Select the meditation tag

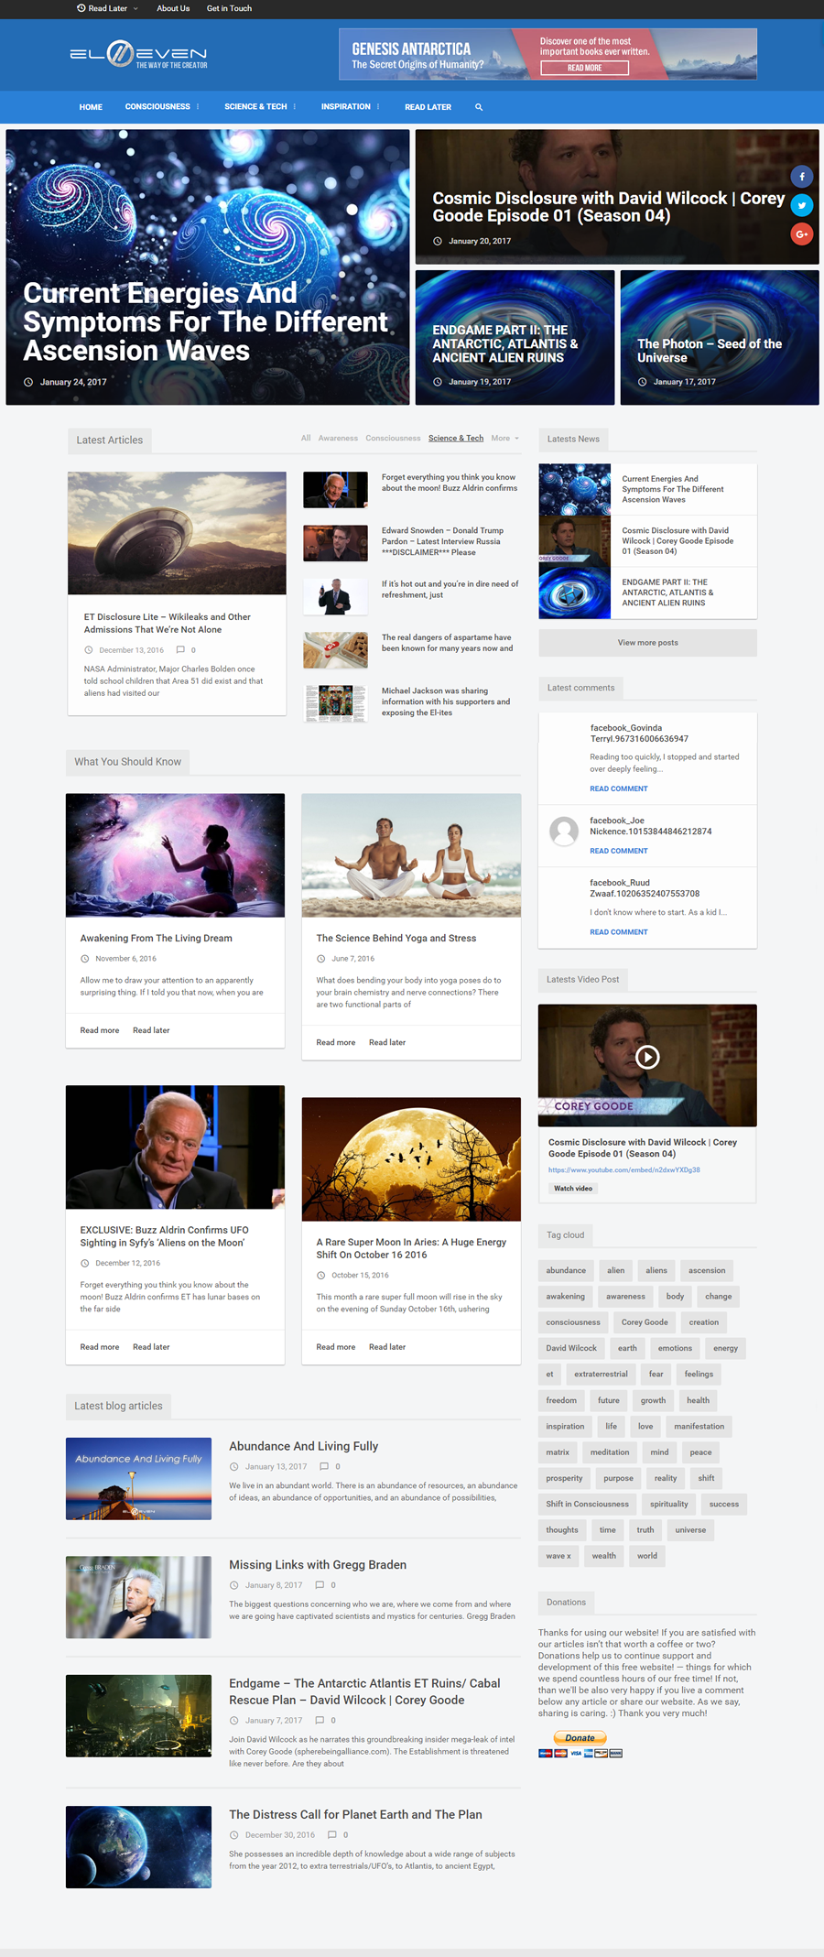tap(610, 1452)
